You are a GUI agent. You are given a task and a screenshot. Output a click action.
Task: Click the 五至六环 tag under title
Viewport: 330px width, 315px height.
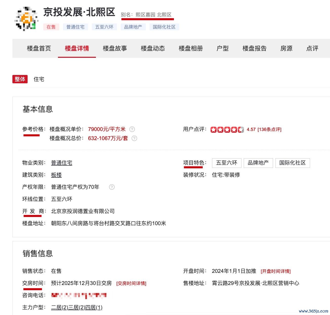104,27
